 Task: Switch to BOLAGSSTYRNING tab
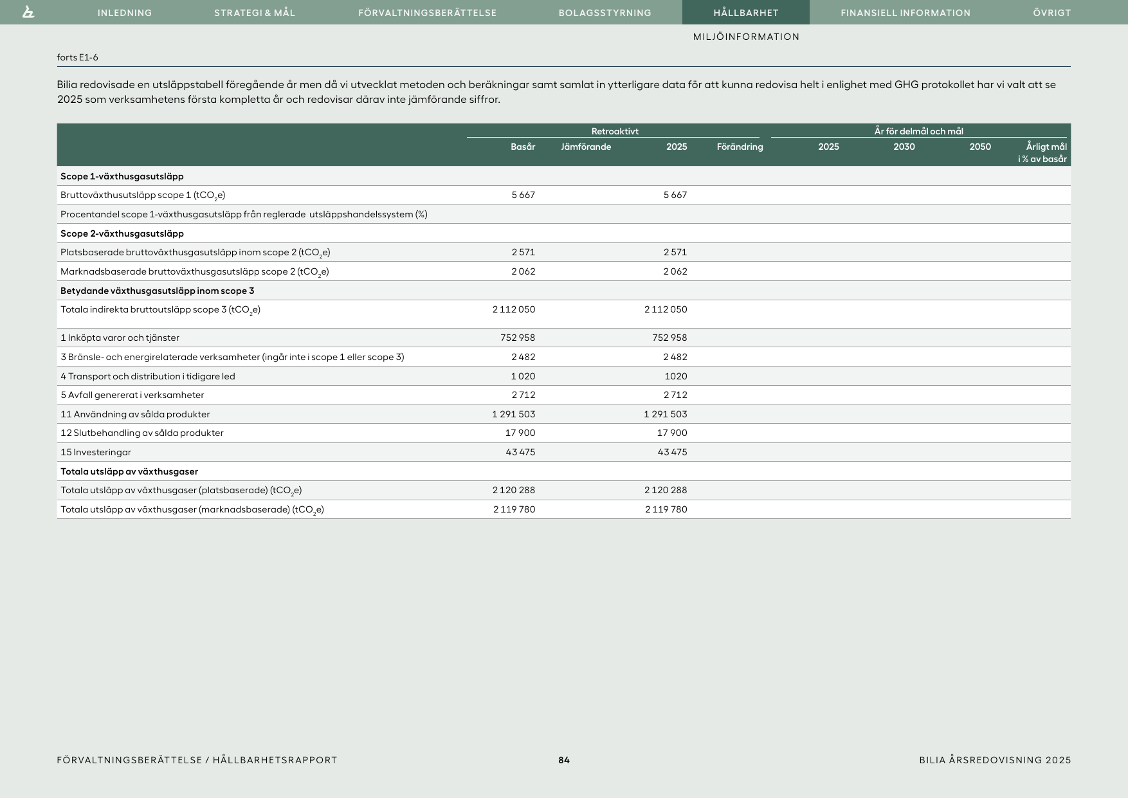tap(605, 13)
